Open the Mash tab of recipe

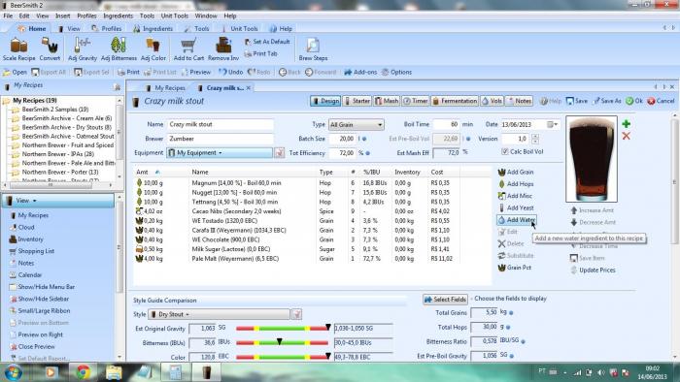coord(387,101)
